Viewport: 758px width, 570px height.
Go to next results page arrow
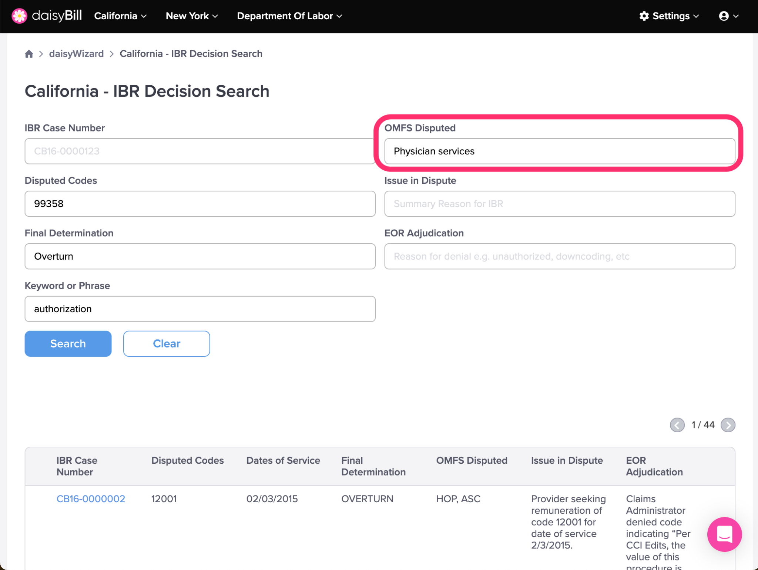[728, 425]
